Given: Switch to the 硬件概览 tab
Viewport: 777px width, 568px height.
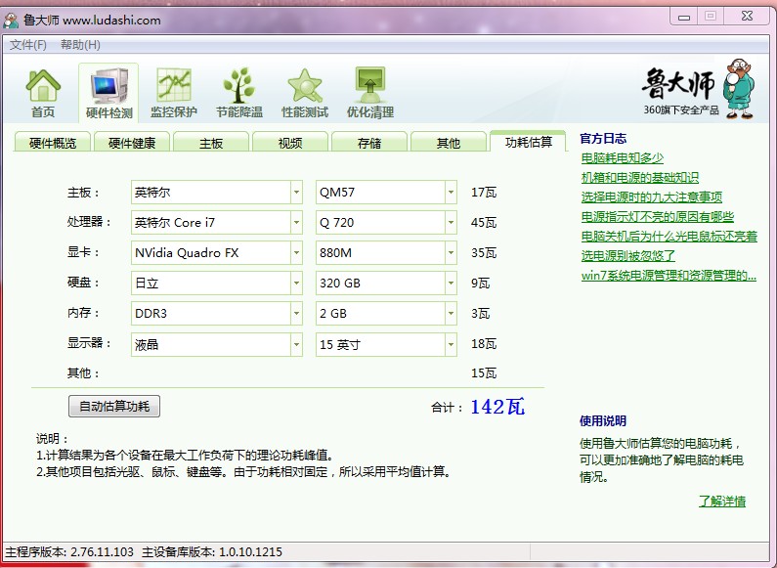Looking at the screenshot, I should (53, 143).
